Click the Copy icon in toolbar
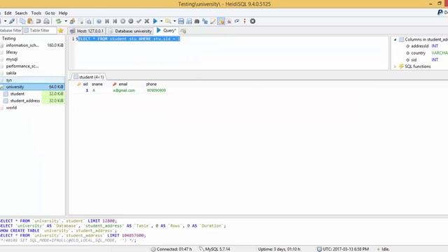The height and width of the screenshot is (252, 448). (22, 21)
